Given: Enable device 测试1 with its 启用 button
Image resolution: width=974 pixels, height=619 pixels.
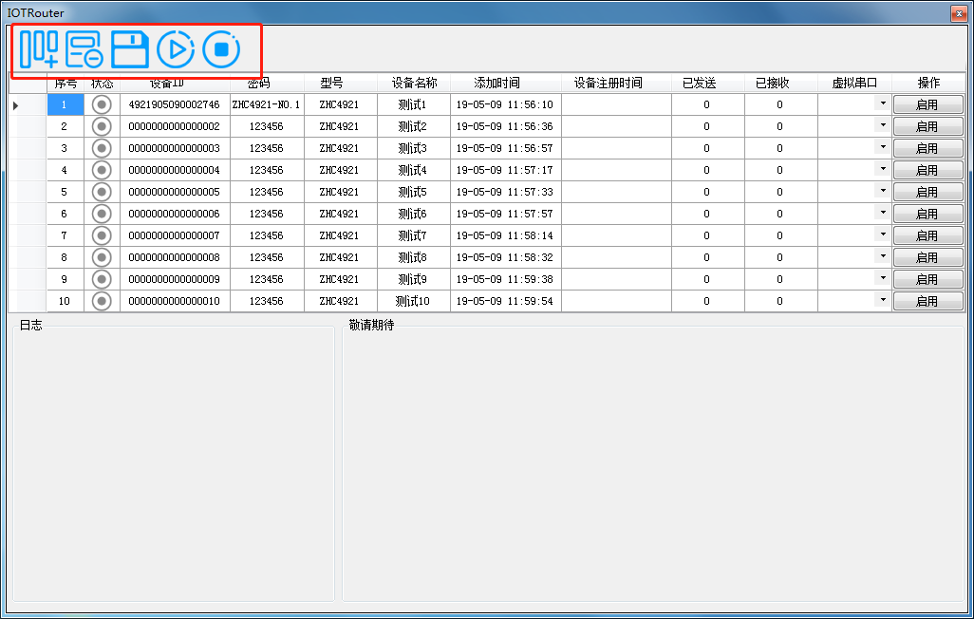Looking at the screenshot, I should [928, 104].
